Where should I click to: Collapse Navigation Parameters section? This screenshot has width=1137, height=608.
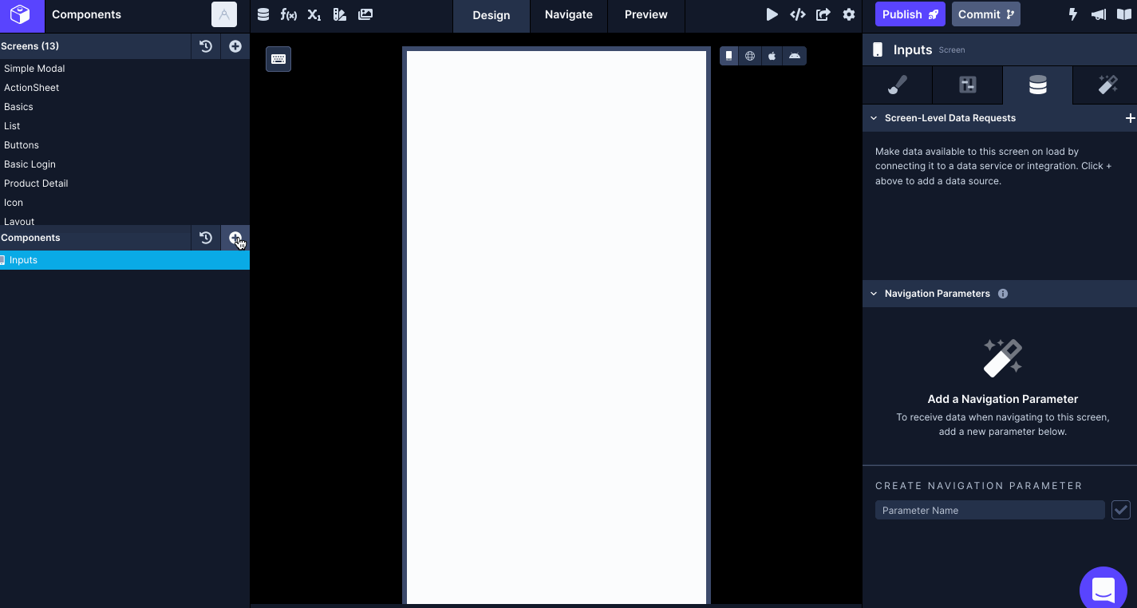874,294
